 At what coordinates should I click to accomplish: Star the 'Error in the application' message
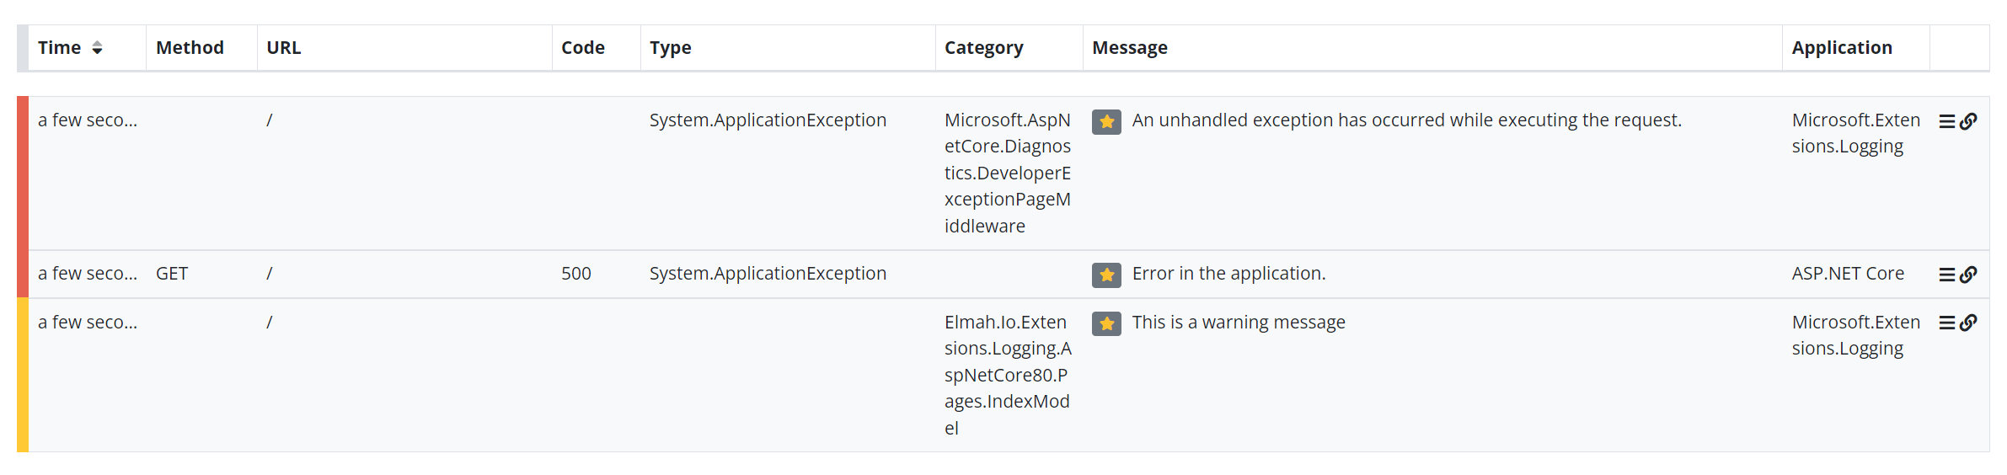[1106, 275]
